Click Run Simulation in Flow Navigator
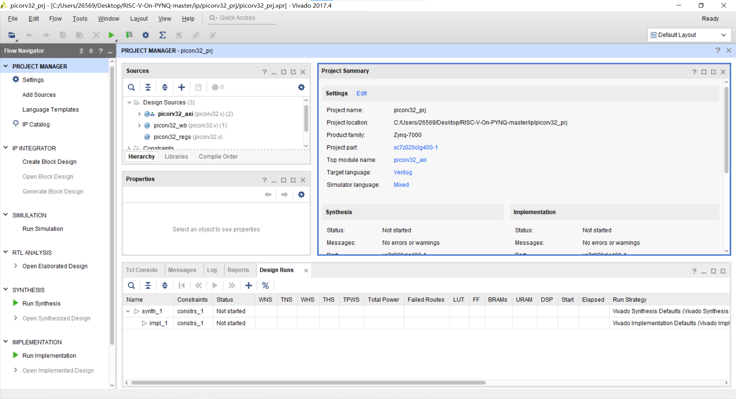 pyautogui.click(x=43, y=229)
